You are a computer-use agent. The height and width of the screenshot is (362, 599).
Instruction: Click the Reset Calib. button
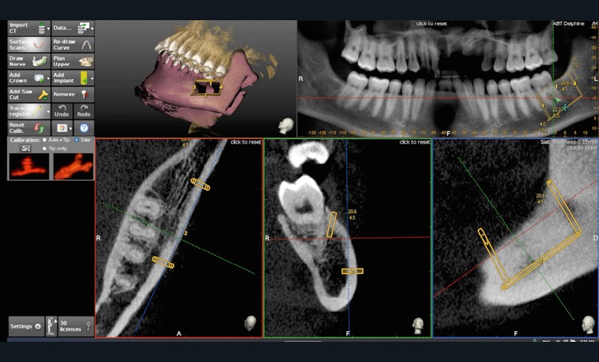[28, 128]
